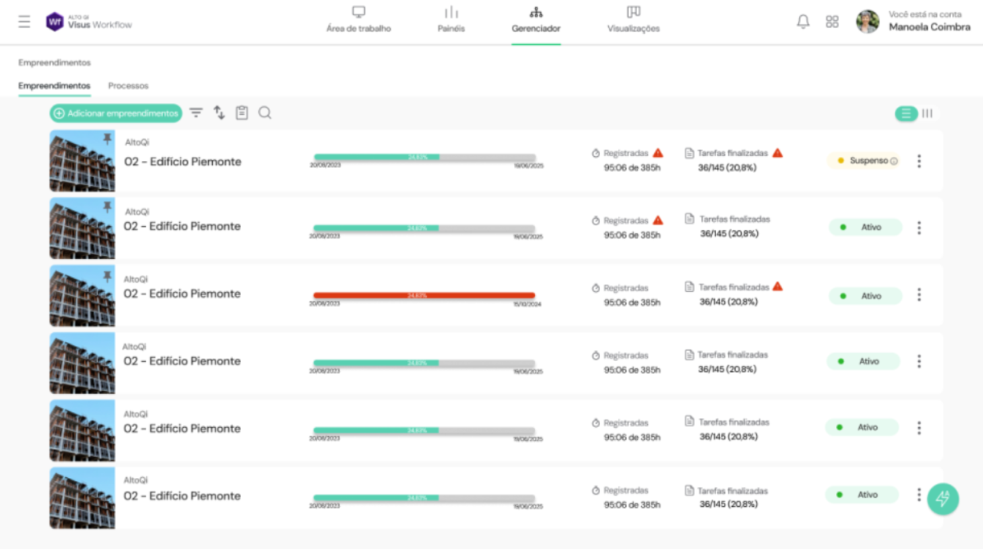Open the hamburger menu
The width and height of the screenshot is (983, 549).
(x=24, y=22)
